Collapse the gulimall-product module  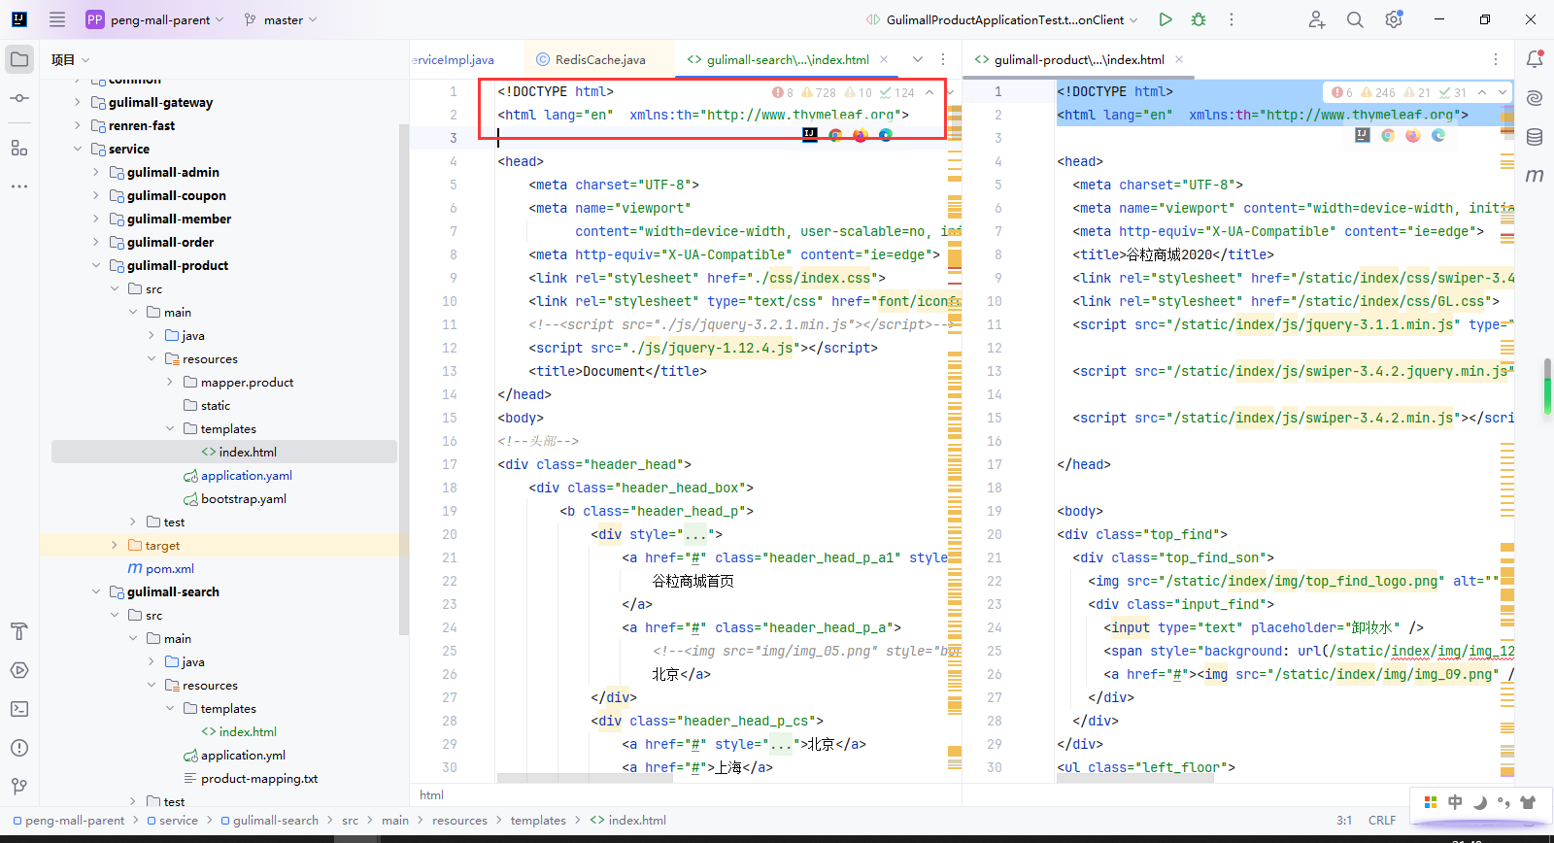(96, 265)
